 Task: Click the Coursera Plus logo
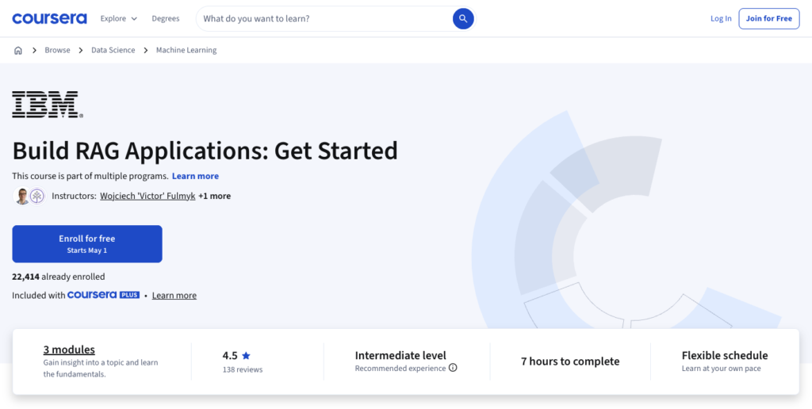pos(103,295)
